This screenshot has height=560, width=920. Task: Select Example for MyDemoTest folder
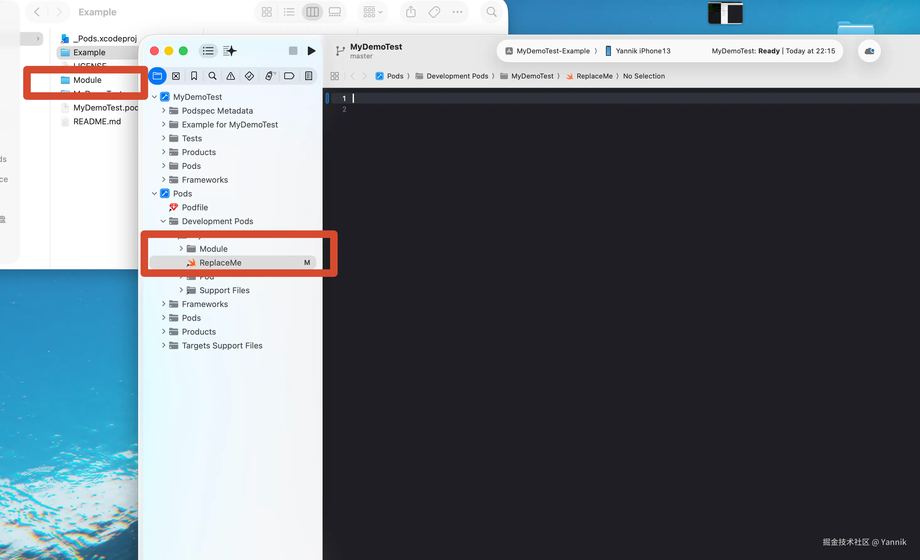(x=230, y=124)
